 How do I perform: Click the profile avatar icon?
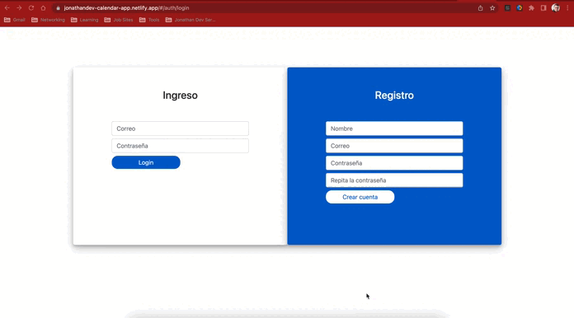click(556, 7)
